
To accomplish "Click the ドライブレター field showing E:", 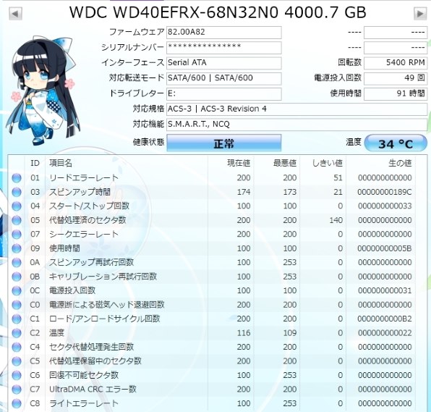I will tap(223, 94).
